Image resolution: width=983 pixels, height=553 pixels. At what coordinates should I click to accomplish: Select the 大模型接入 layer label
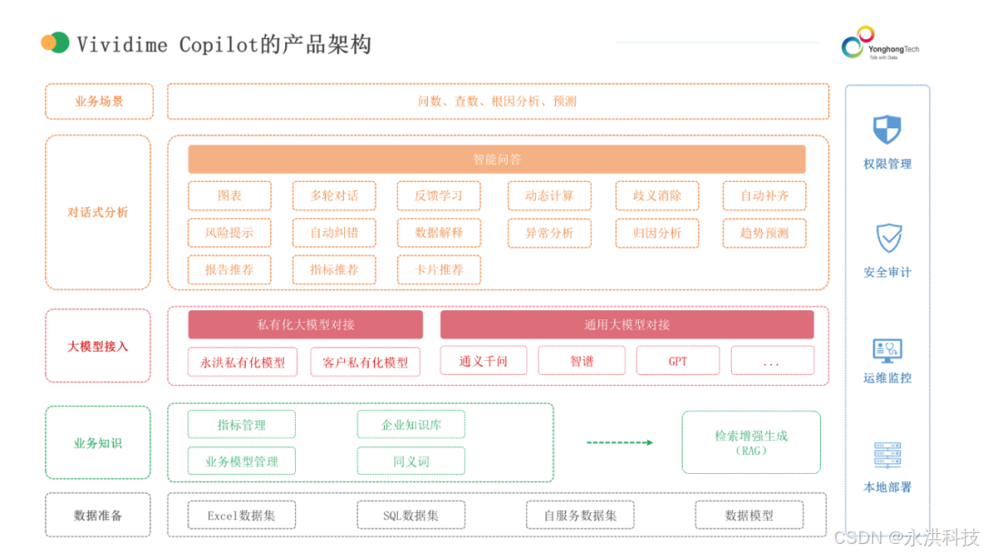click(97, 347)
